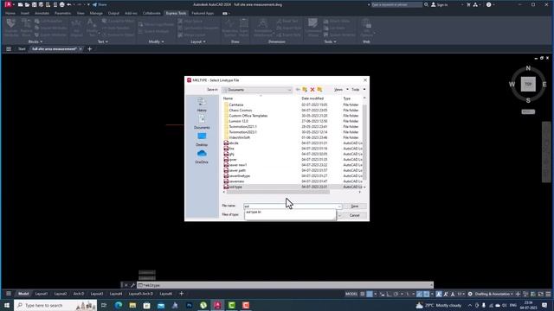Expand the Blocks panel dropdown in the ribbon

pyautogui.click(x=35, y=41)
